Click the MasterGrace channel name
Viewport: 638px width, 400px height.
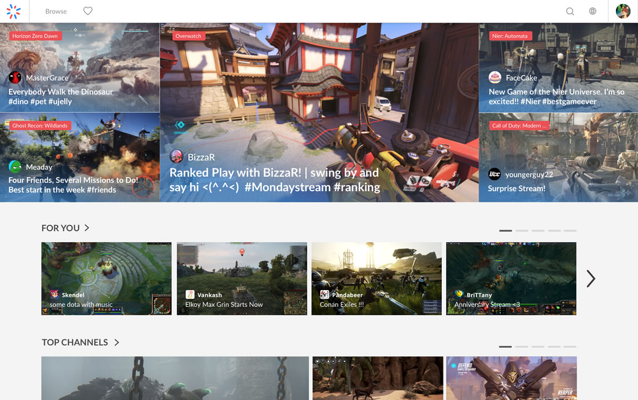tap(47, 78)
